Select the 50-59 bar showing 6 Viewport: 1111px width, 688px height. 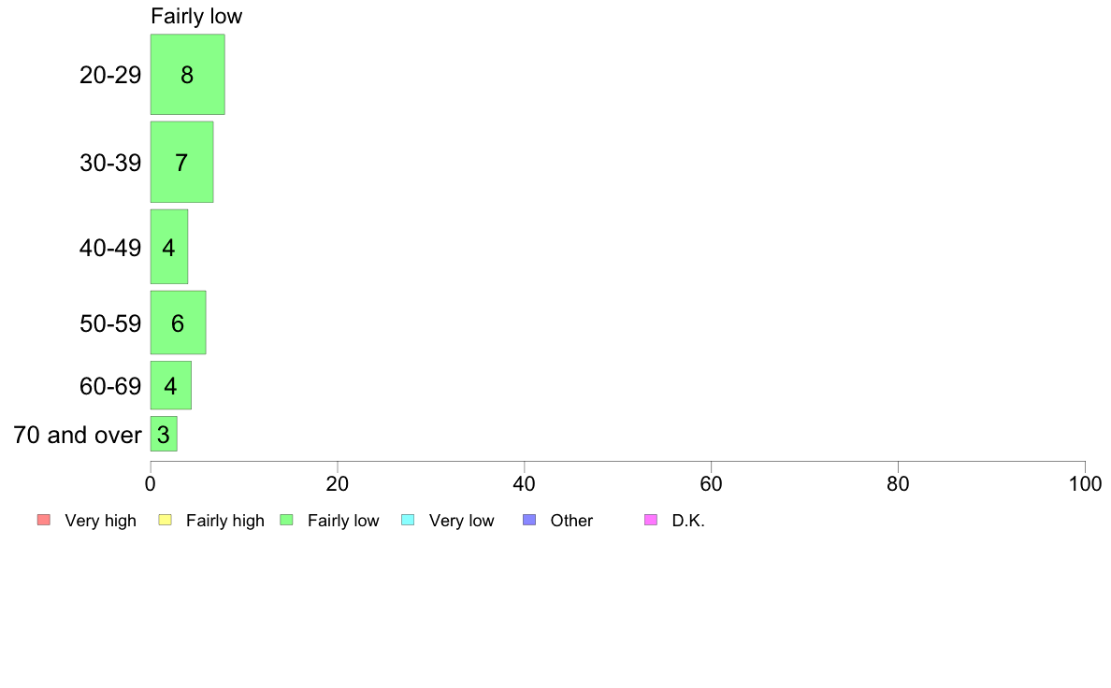[179, 322]
